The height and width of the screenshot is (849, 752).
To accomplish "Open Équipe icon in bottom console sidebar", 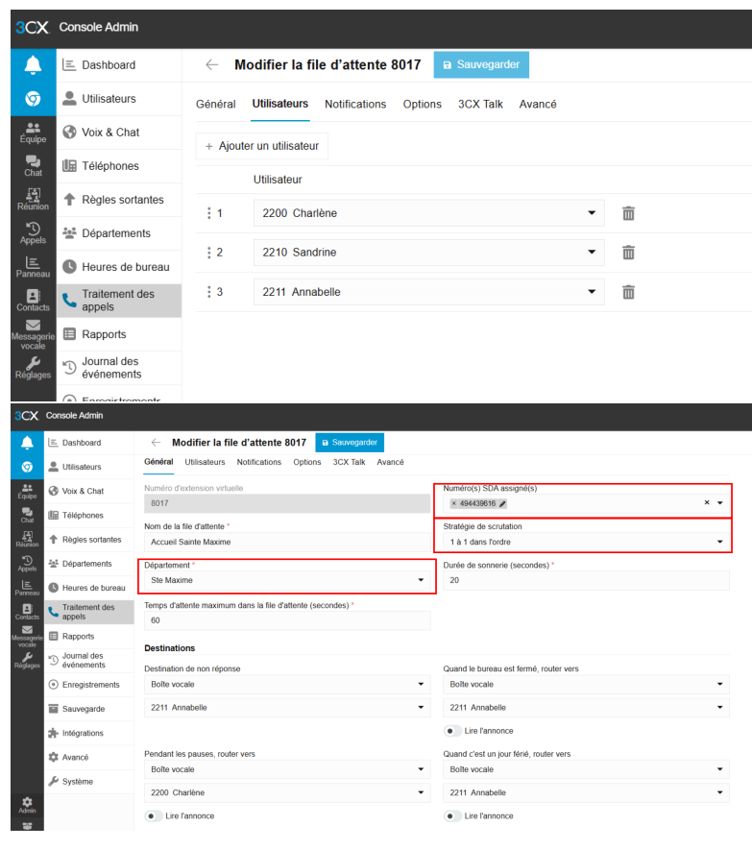I will point(27,491).
